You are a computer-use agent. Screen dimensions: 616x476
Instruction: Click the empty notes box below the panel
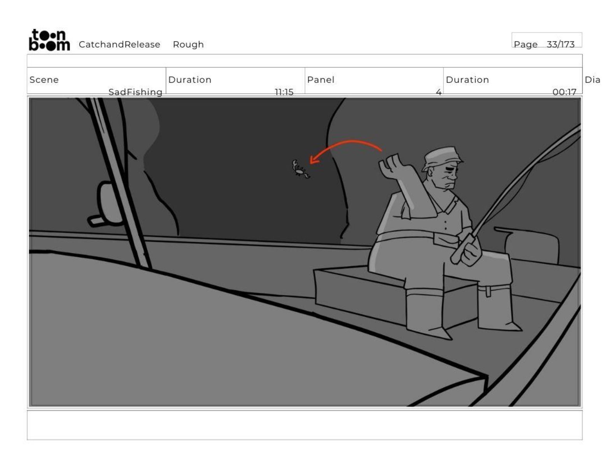304,425
